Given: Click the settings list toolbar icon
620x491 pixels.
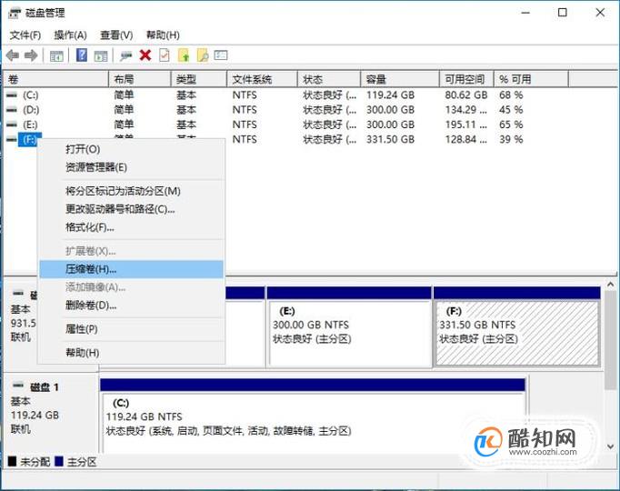Looking at the screenshot, I should pyautogui.click(x=221, y=55).
